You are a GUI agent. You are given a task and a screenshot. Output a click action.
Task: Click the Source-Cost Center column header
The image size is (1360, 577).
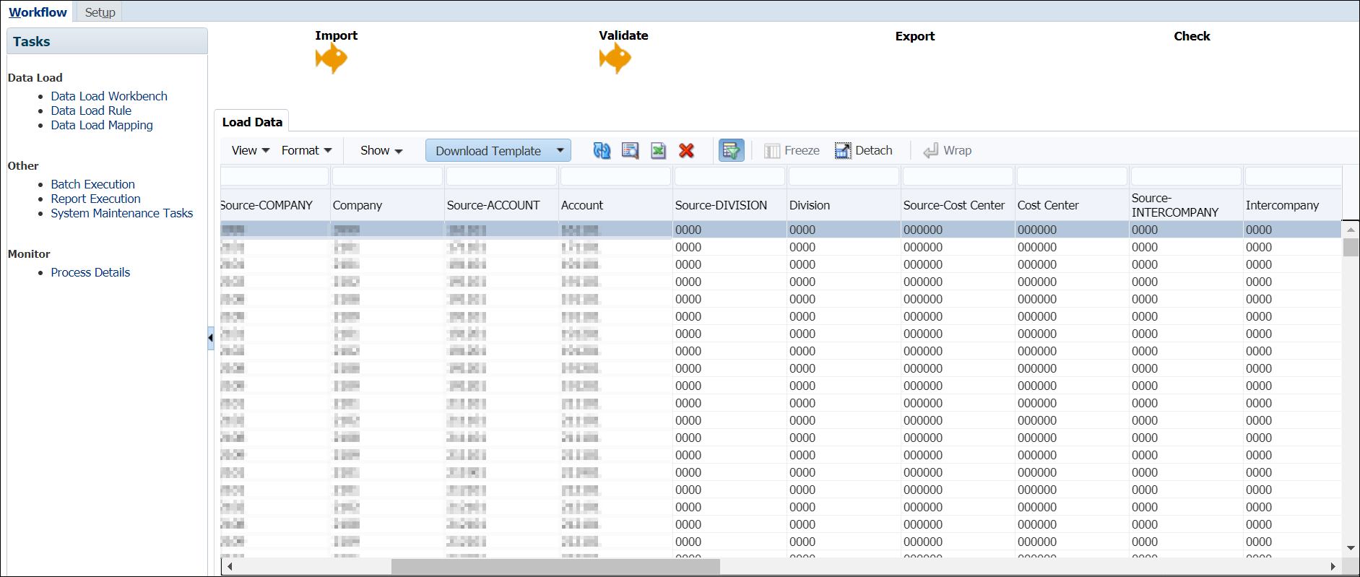pos(958,205)
